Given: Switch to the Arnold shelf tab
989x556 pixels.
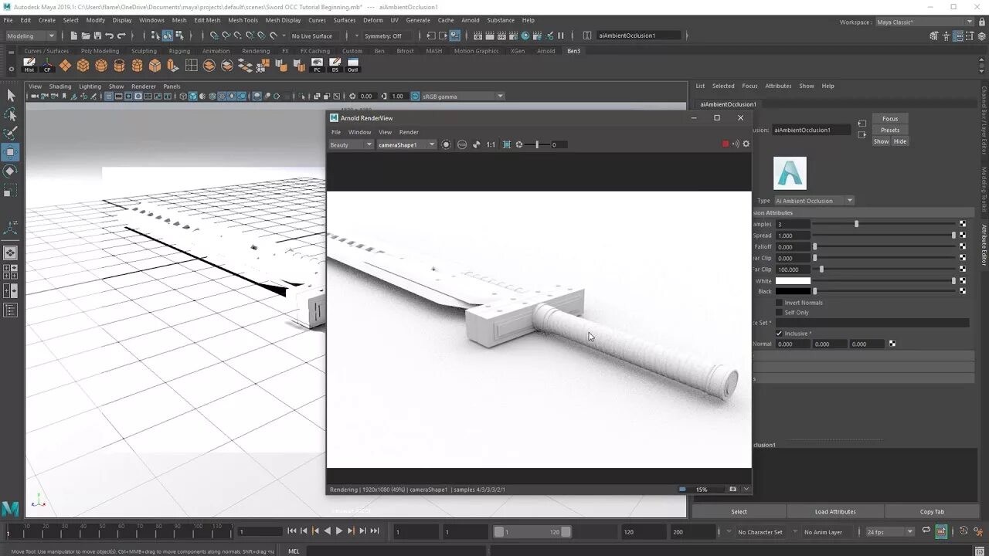Looking at the screenshot, I should coord(545,51).
